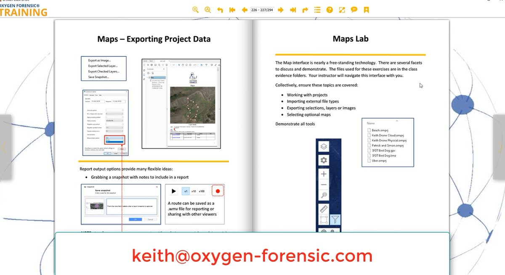Click OK in the Save snapshot dialog
505x275 pixels.
tap(135, 219)
